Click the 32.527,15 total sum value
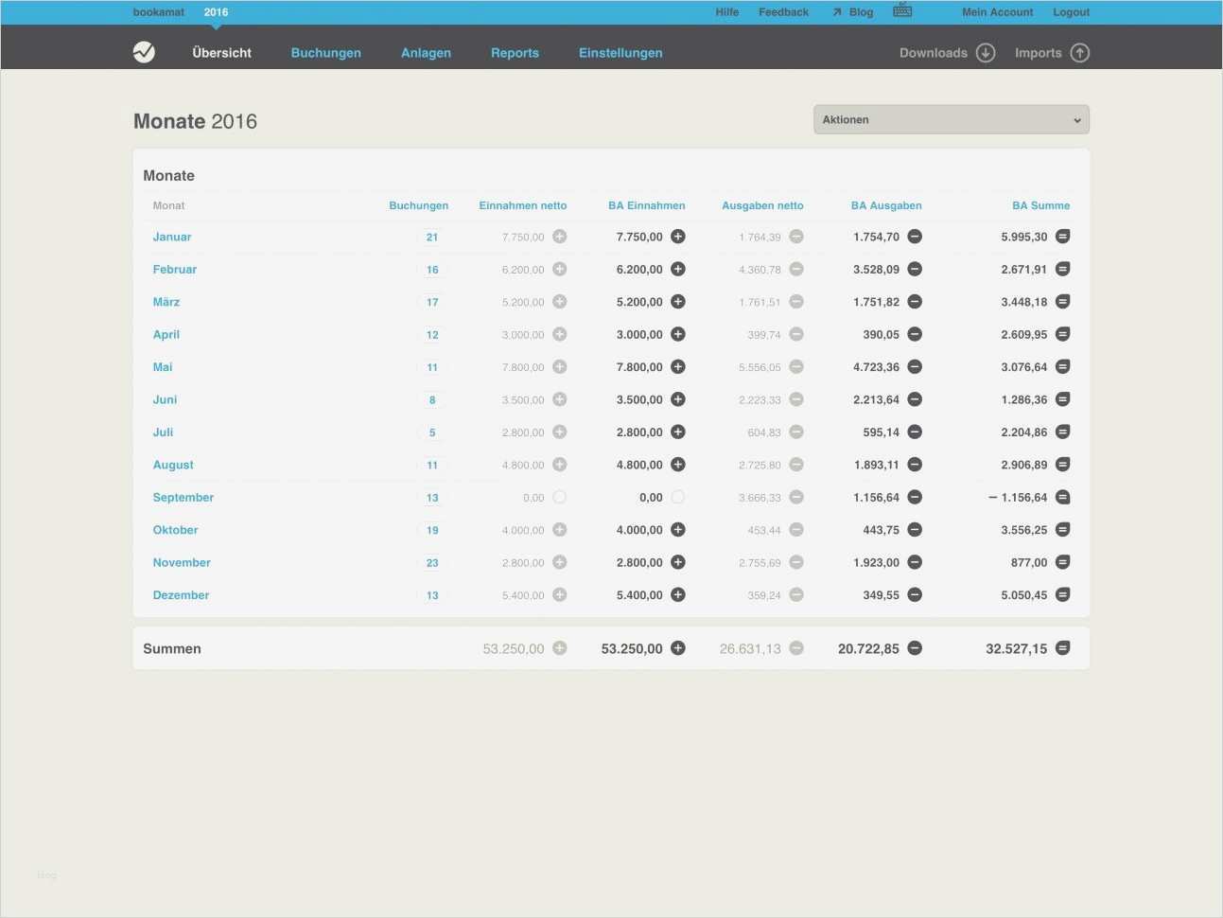Viewport: 1223px width, 918px height. (1017, 648)
